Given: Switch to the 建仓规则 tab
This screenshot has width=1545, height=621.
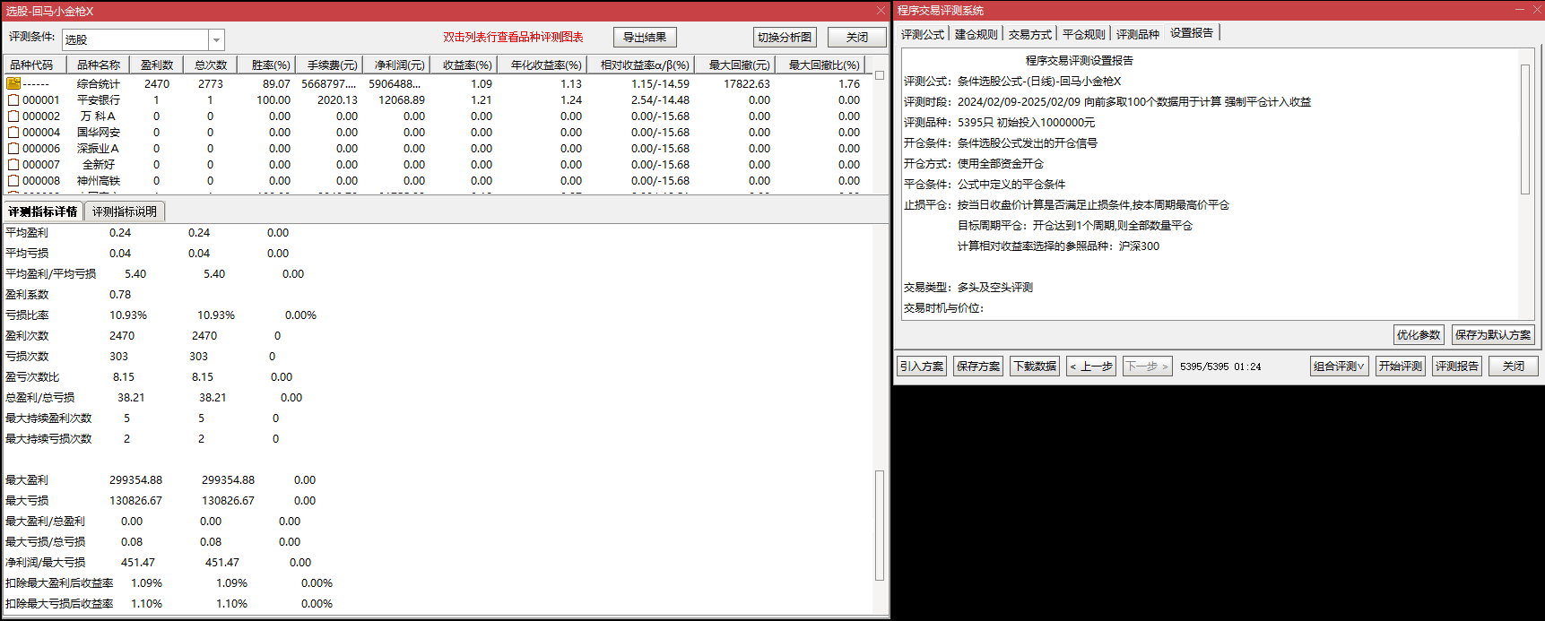Looking at the screenshot, I should click(976, 34).
